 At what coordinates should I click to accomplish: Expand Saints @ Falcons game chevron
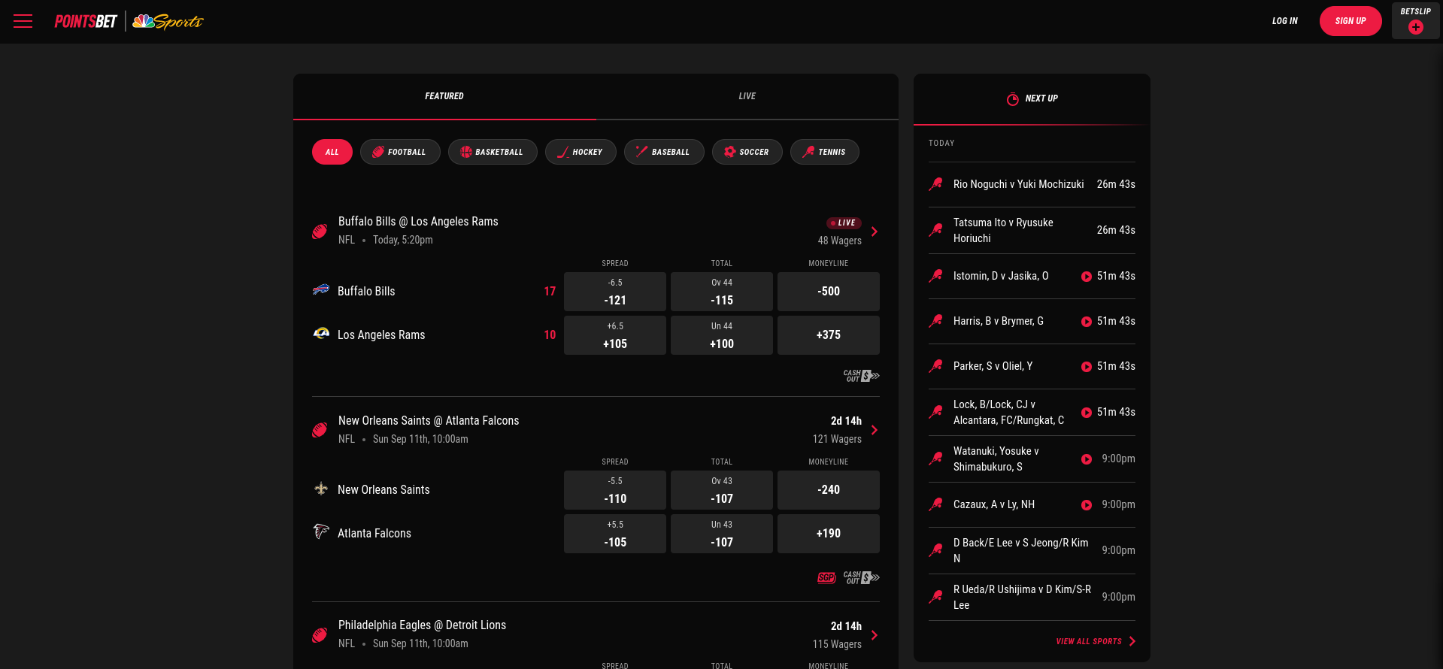(x=874, y=430)
